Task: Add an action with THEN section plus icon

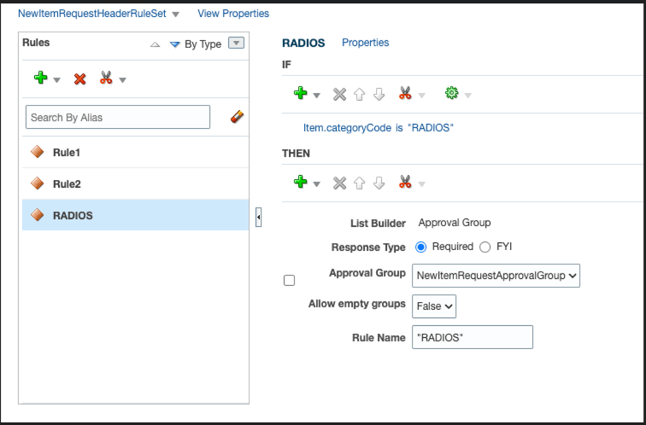Action: coord(300,182)
